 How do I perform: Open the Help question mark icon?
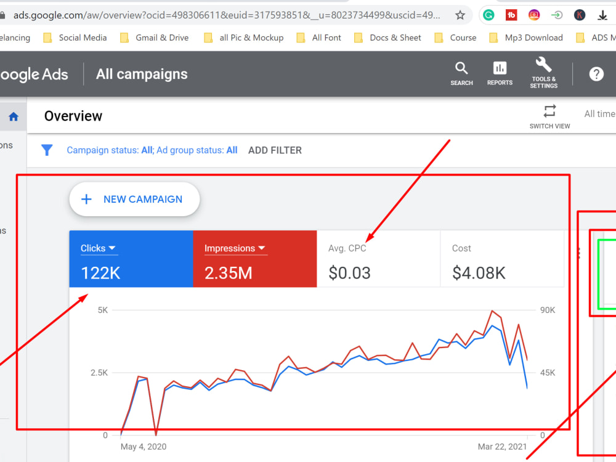(x=596, y=74)
